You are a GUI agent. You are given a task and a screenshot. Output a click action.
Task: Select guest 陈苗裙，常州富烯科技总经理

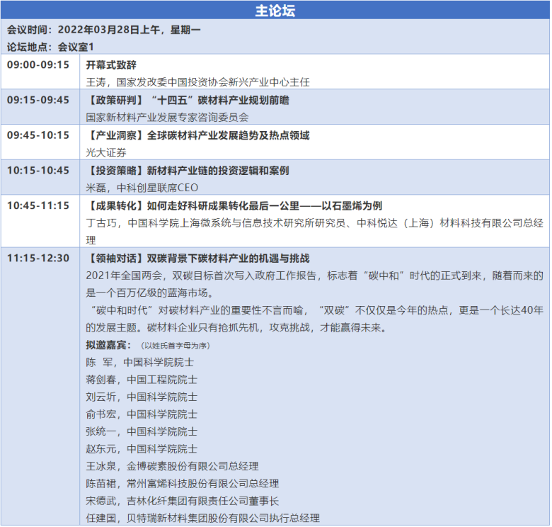click(183, 483)
